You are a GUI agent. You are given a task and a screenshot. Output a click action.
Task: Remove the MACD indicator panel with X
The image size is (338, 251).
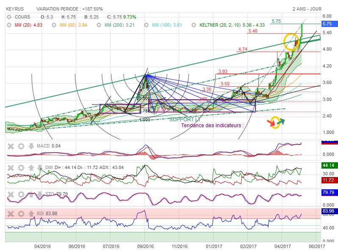pyautogui.click(x=11, y=147)
